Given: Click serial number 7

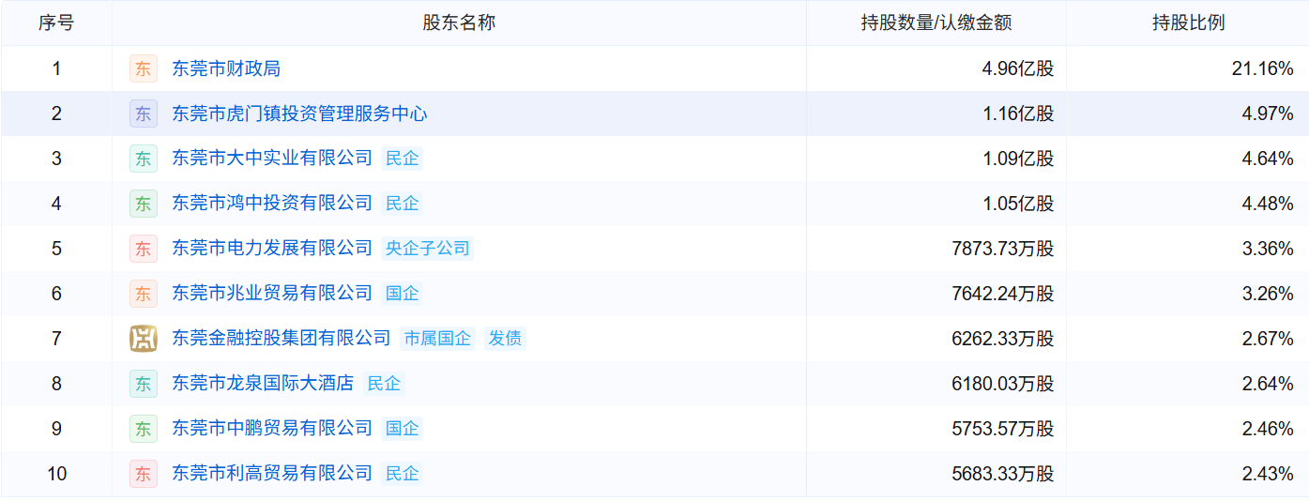Looking at the screenshot, I should (56, 339).
